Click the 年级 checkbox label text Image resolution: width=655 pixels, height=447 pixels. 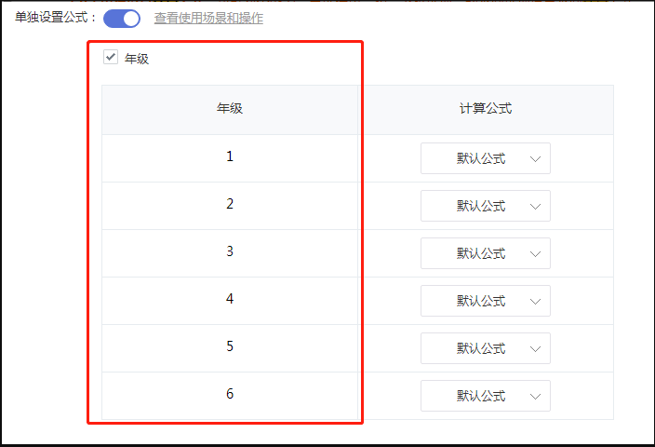137,59
